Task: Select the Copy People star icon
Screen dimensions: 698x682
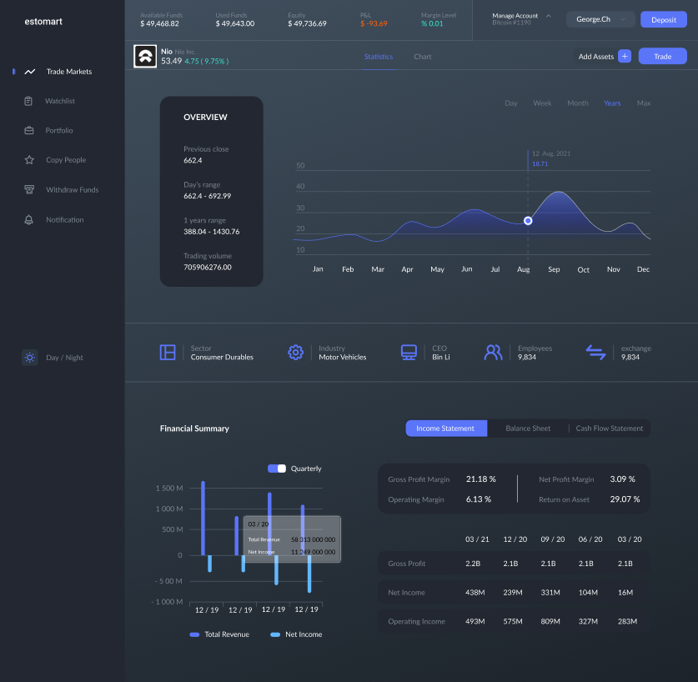Action: [28, 160]
